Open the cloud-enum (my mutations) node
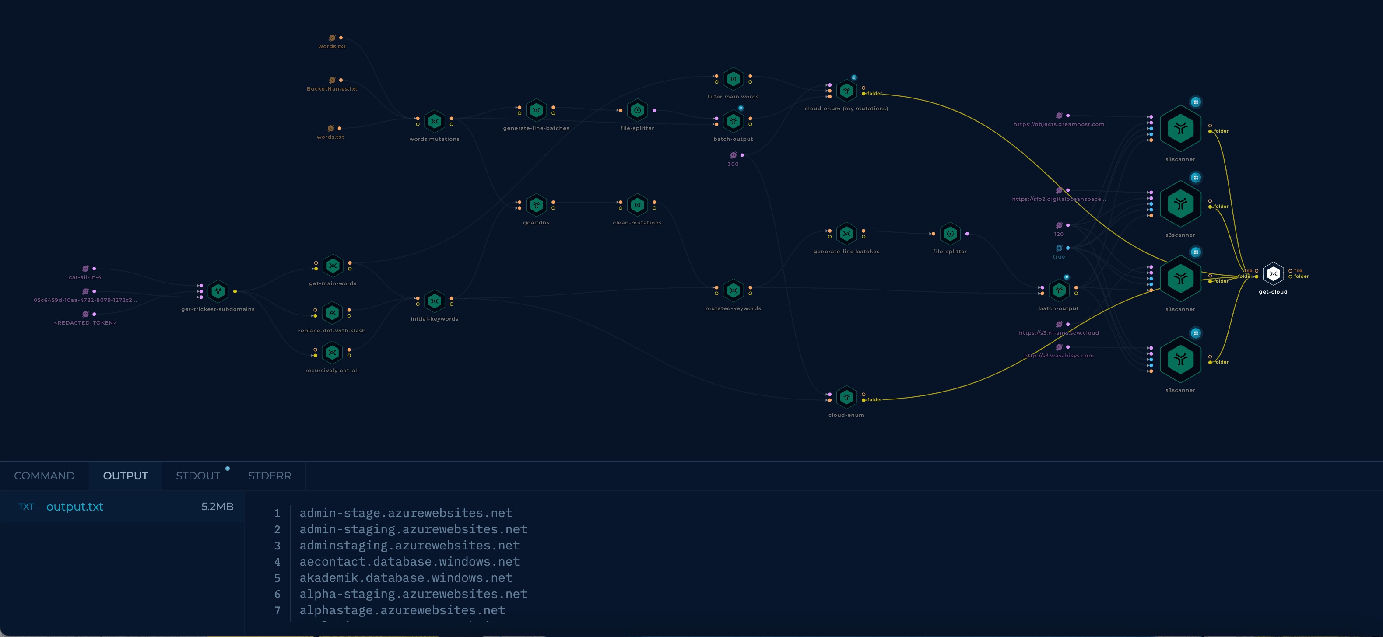Image resolution: width=1383 pixels, height=637 pixels. (x=846, y=91)
